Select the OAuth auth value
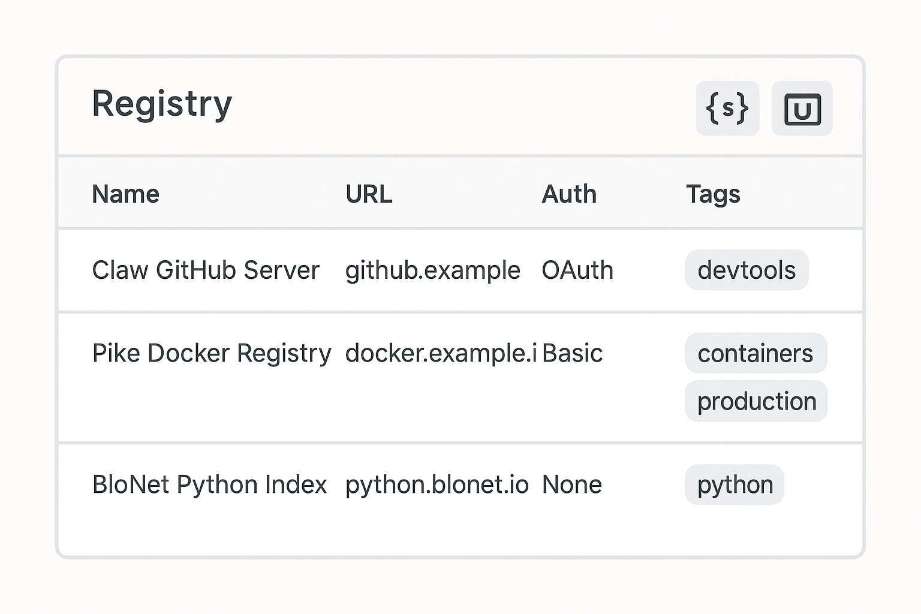Image resolution: width=921 pixels, height=614 pixels. 577,270
